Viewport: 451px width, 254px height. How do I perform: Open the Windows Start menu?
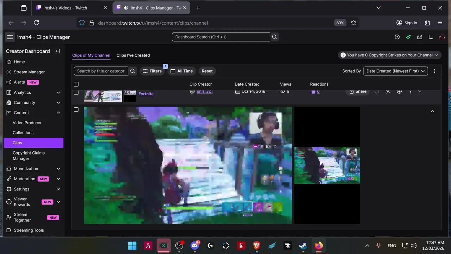[x=132, y=246]
